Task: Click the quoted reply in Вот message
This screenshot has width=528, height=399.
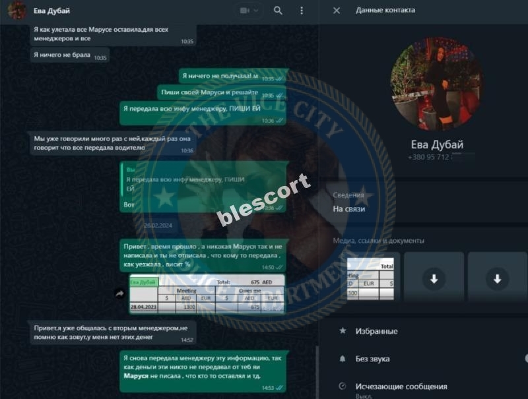Action: (203, 180)
